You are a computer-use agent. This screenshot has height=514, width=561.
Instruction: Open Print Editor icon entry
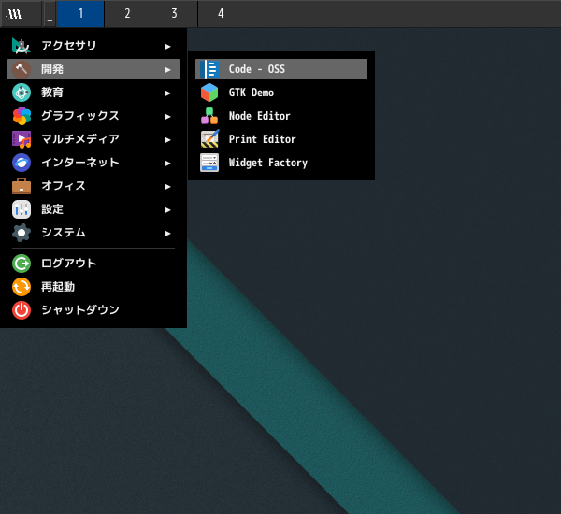pyautogui.click(x=209, y=139)
